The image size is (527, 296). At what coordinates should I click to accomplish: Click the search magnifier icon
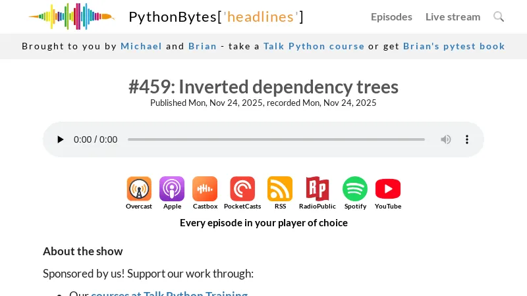click(499, 16)
